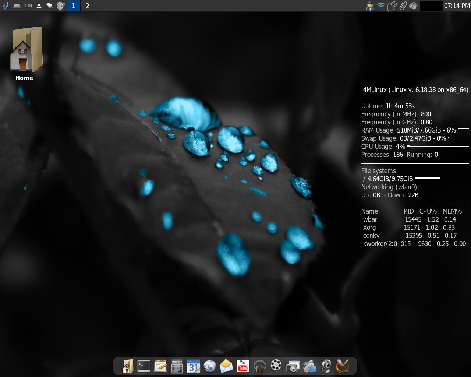
Task: Open the WiFi tray icon
Action: click(x=381, y=6)
